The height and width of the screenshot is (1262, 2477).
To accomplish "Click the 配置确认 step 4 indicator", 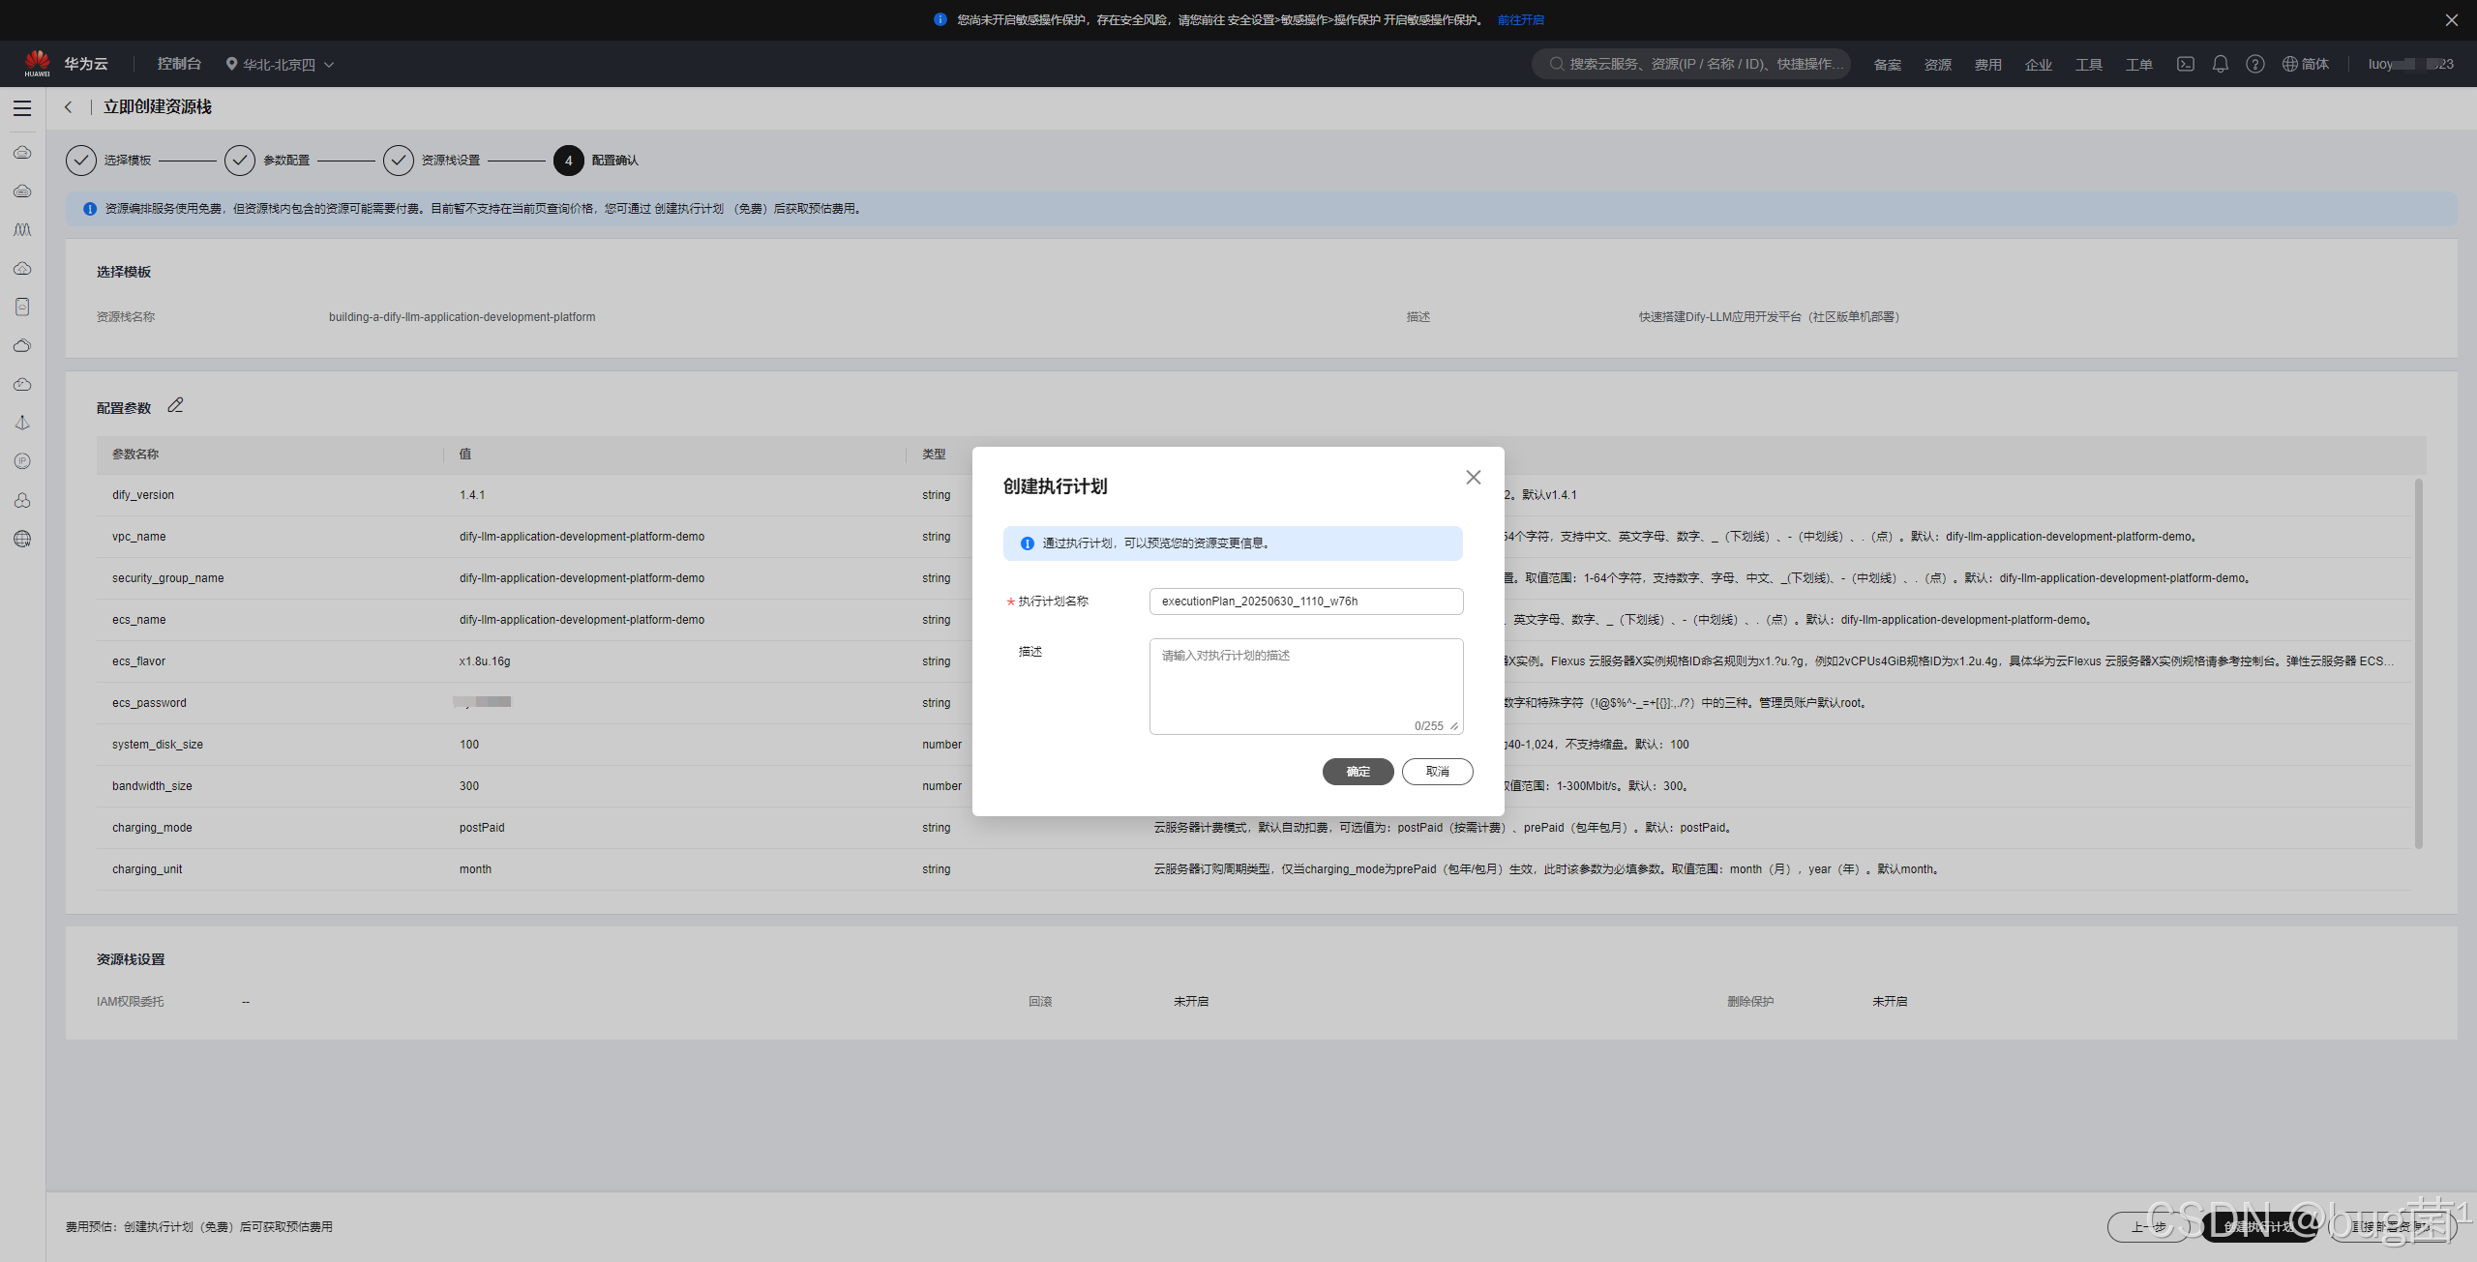I will coord(596,161).
